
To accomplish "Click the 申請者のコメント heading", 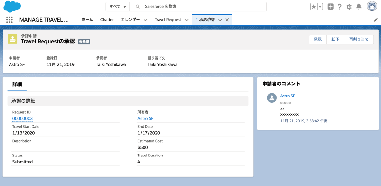I will tap(281, 84).
